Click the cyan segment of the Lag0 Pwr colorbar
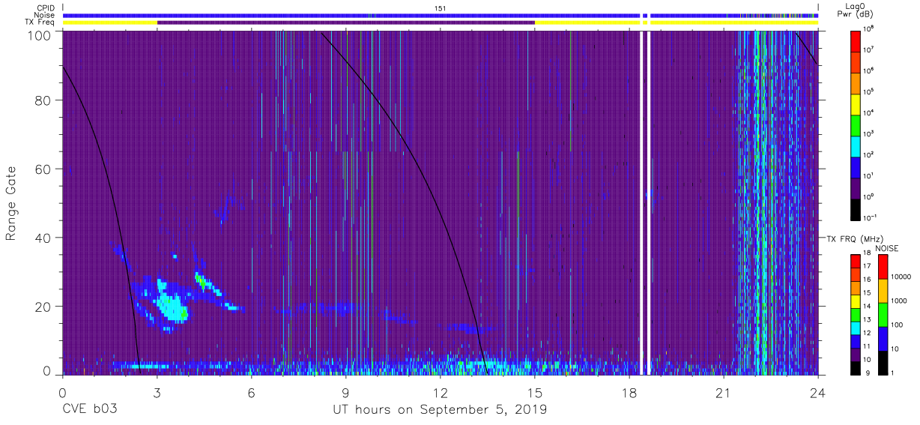Image resolution: width=920 pixels, height=425 pixels. tap(856, 145)
